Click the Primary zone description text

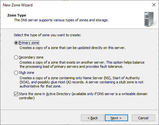pyautogui.click(x=72, y=48)
